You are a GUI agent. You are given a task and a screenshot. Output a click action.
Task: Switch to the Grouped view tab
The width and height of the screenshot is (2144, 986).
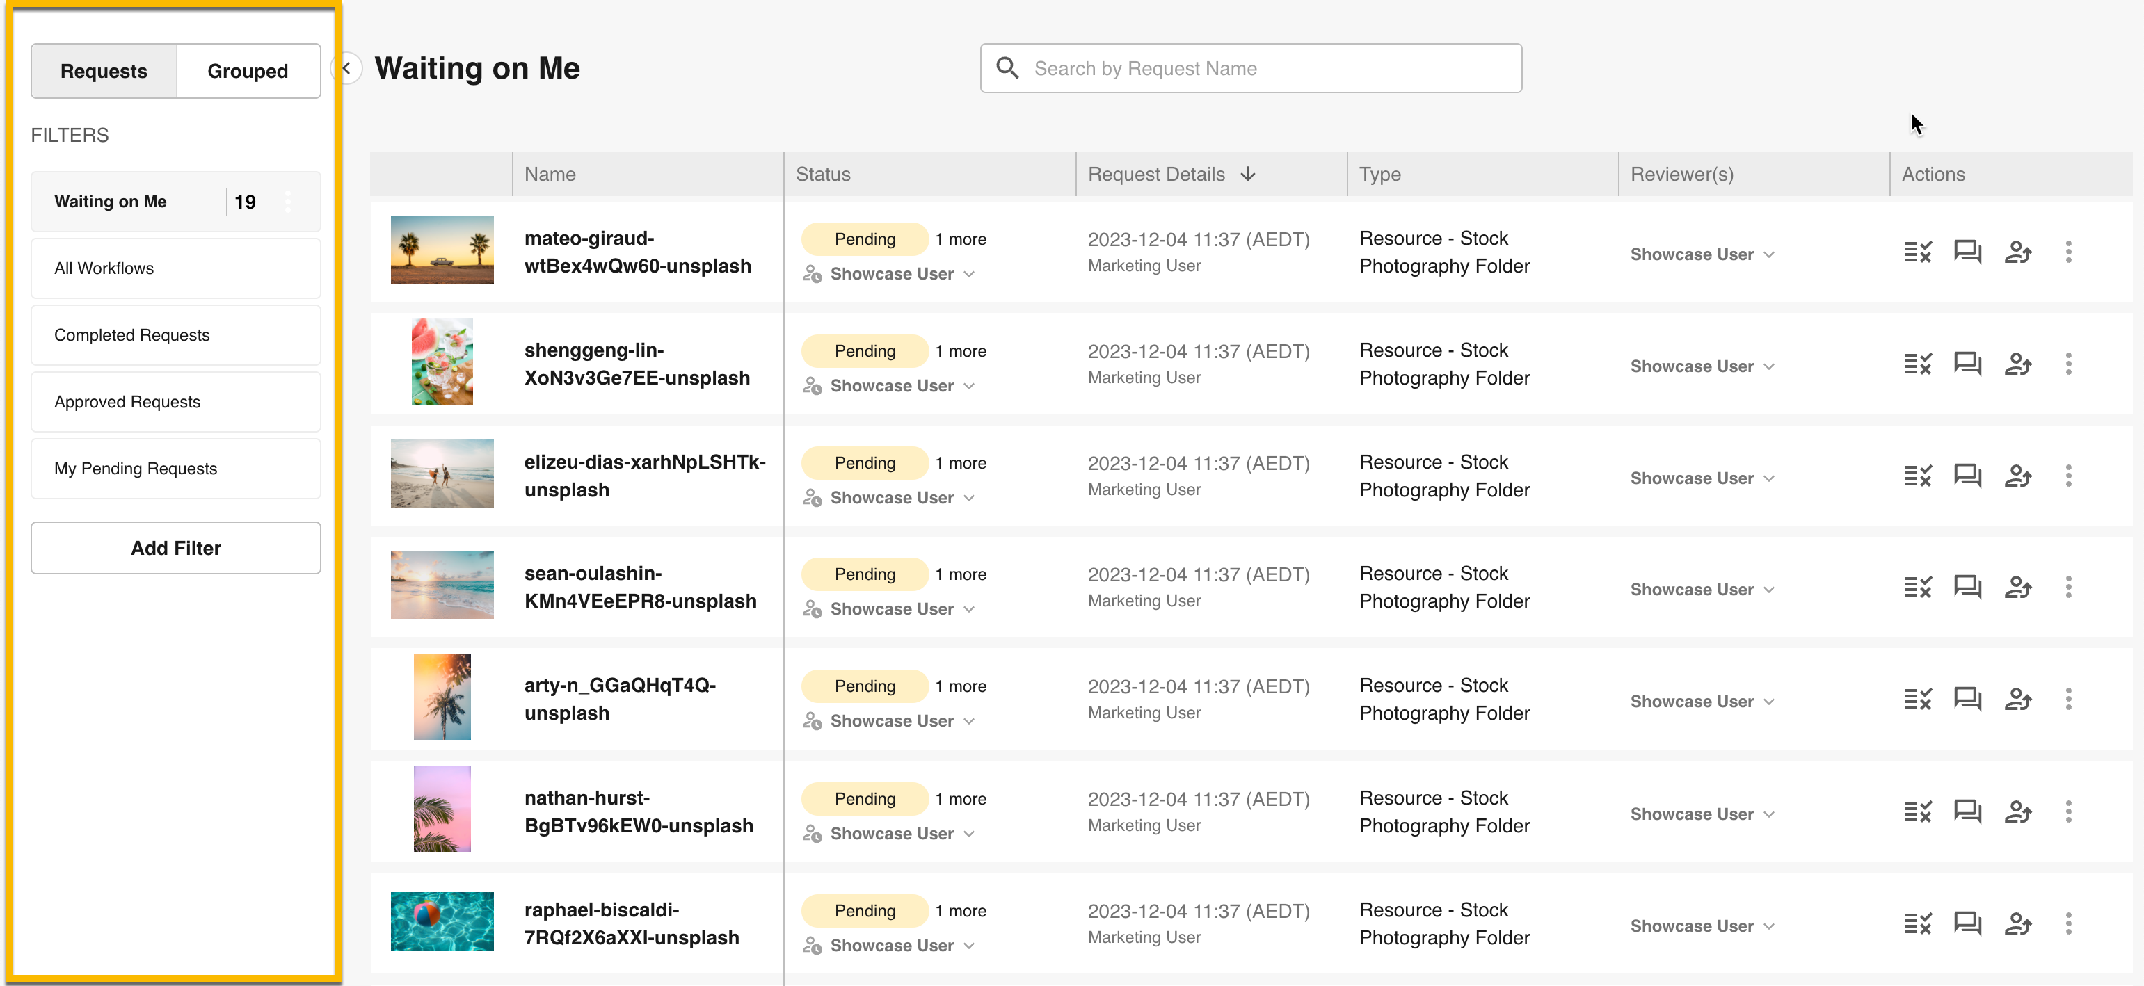(x=247, y=72)
